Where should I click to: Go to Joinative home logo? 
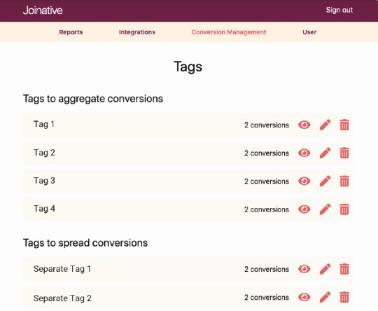point(43,10)
